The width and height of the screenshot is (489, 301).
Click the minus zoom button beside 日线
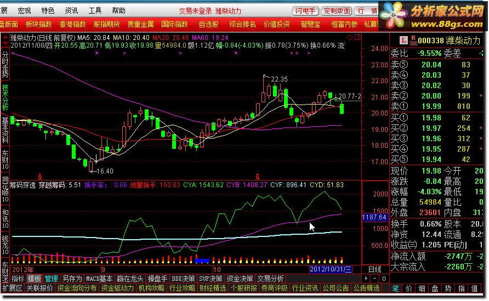(375, 279)
